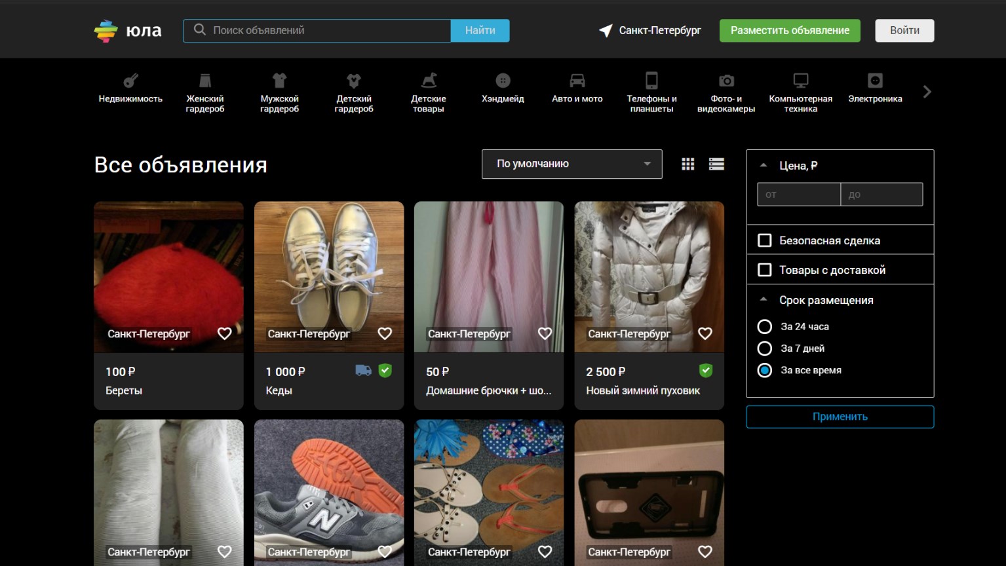Favorite the Новый зимний пуховик listing
Image resolution: width=1006 pixels, height=566 pixels.
(x=705, y=333)
